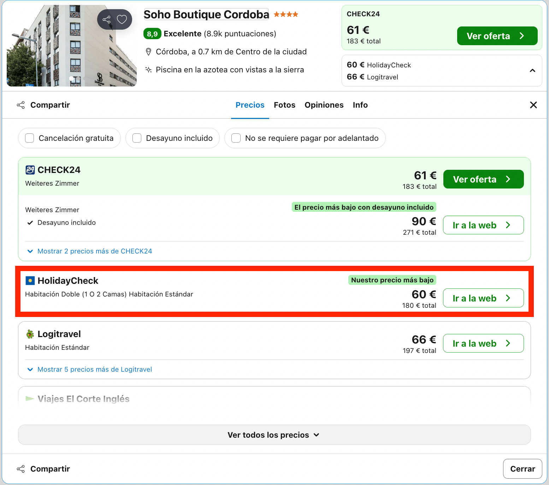
Task: Open the Opiniones tab
Action: [x=324, y=105]
